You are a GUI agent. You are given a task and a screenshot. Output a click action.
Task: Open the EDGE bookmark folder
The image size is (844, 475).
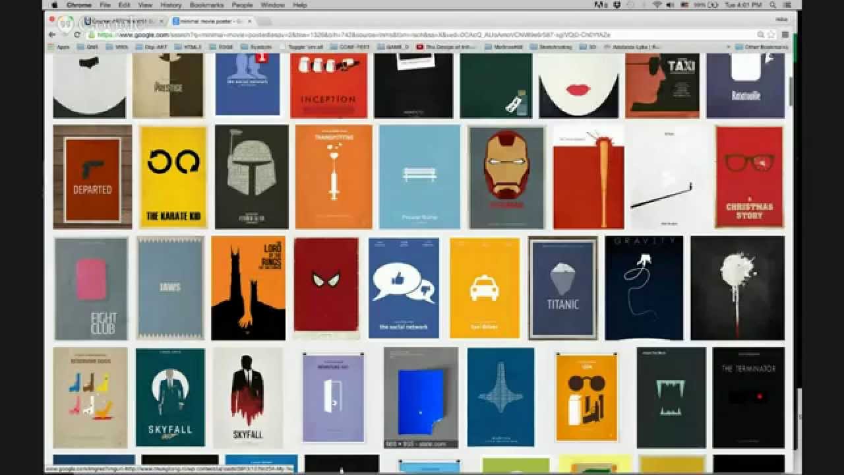pos(222,47)
